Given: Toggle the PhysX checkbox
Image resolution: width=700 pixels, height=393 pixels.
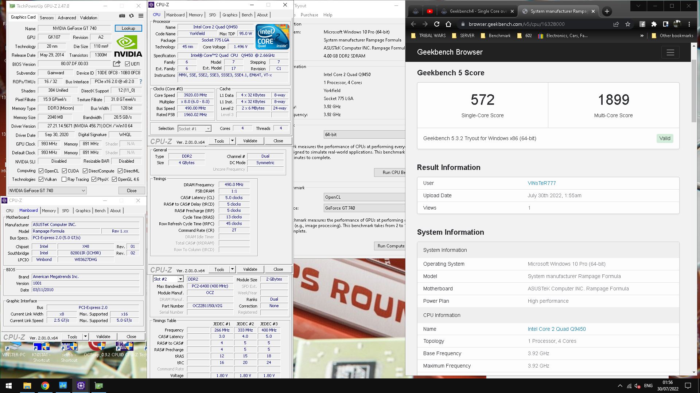Looking at the screenshot, I should [94, 179].
